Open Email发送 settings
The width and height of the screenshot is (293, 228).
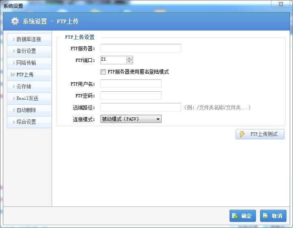point(29,98)
